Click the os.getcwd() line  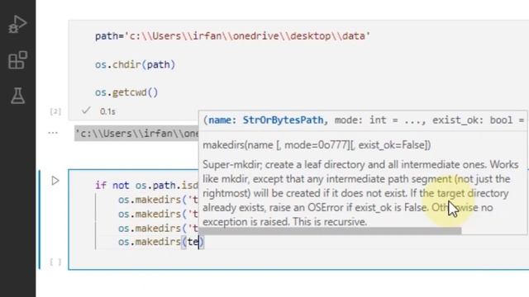126,92
